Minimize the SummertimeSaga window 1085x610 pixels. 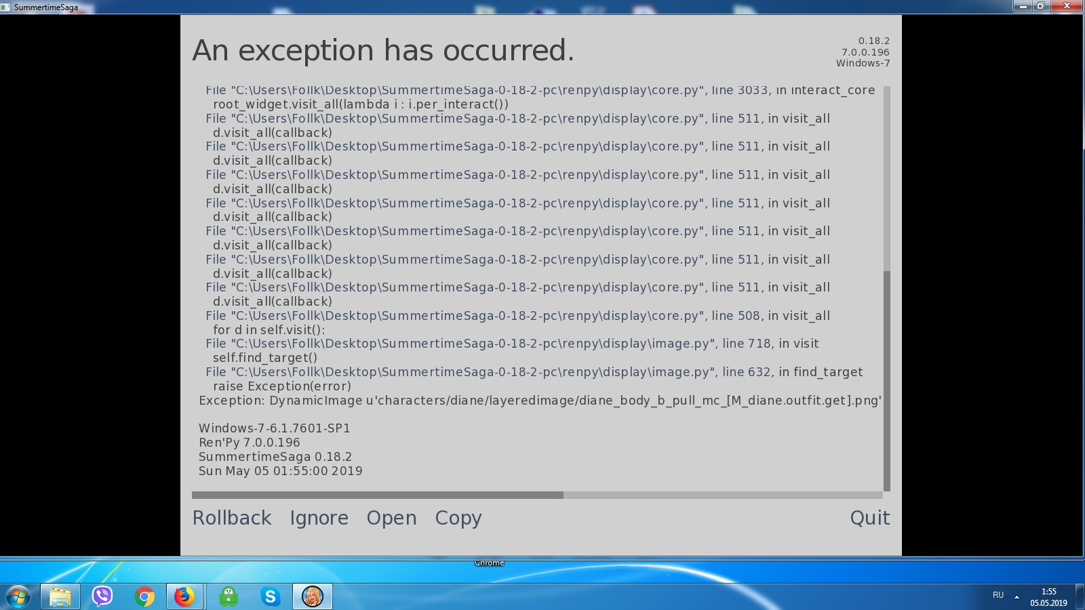(1023, 6)
